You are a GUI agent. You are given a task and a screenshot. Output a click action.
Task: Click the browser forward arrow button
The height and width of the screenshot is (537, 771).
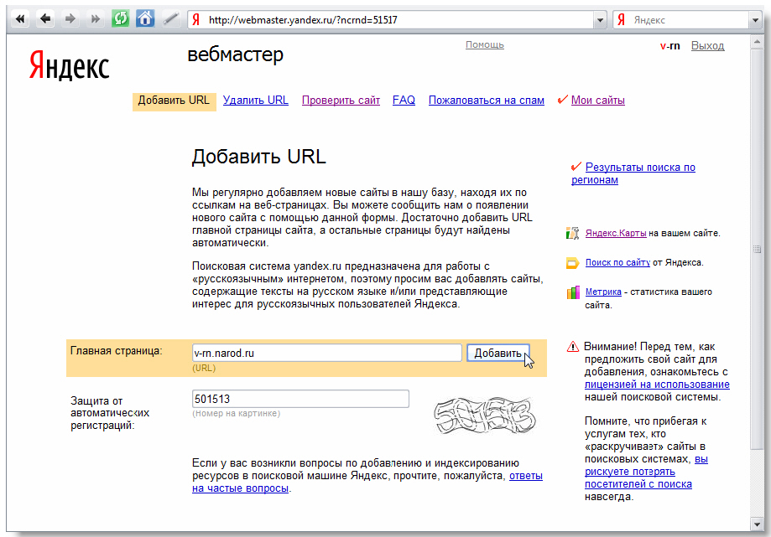point(70,18)
